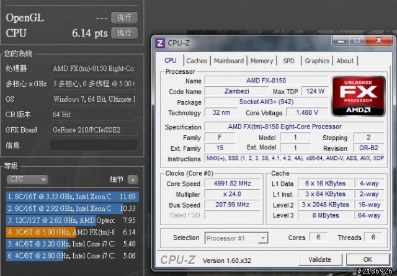
Task: Open the Memory tab
Action: tap(262, 61)
